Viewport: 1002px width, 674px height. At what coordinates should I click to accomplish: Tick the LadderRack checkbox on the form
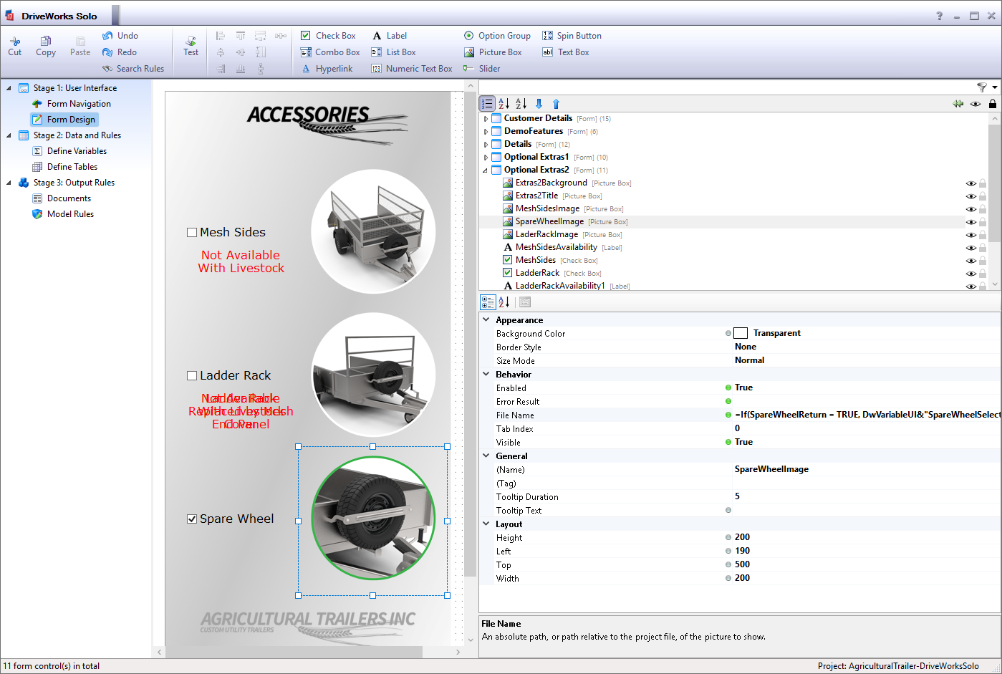click(192, 375)
